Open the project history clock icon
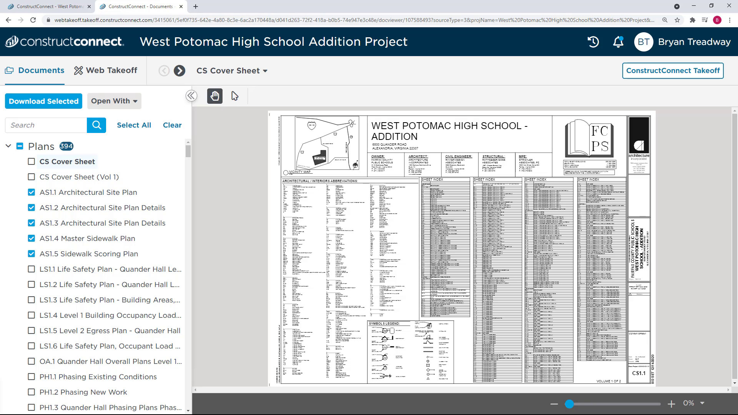 click(593, 42)
